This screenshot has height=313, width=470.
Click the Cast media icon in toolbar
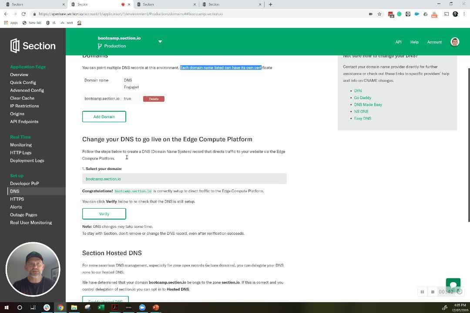coord(446,14)
